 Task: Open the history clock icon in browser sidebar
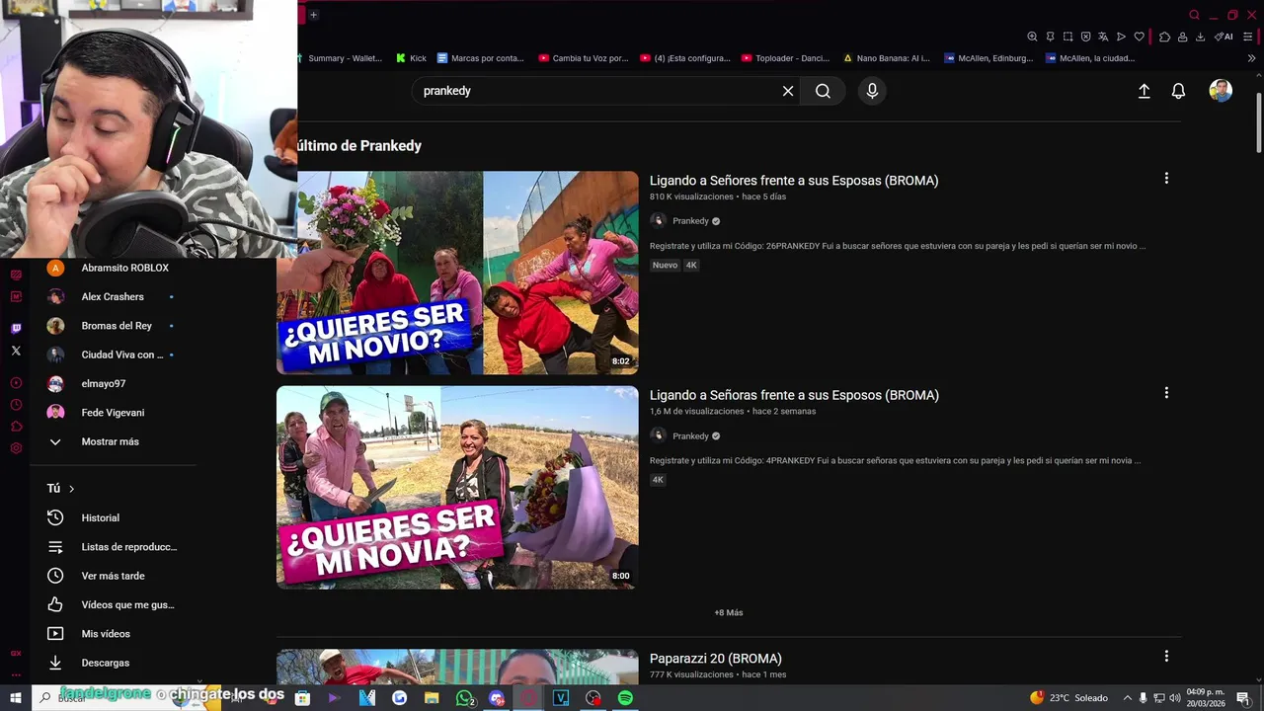16,405
